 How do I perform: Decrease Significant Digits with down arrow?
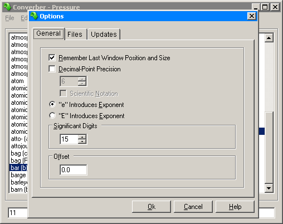(82, 142)
